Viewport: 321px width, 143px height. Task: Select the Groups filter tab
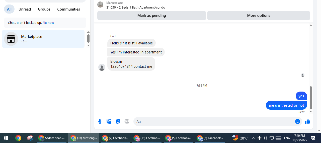pos(44,9)
